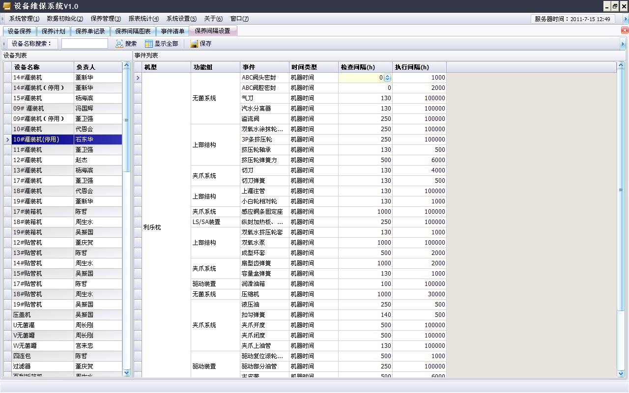Image resolution: width=629 pixels, height=393 pixels.
Task: Switch to the 事件清单 tab
Action: tap(172, 31)
